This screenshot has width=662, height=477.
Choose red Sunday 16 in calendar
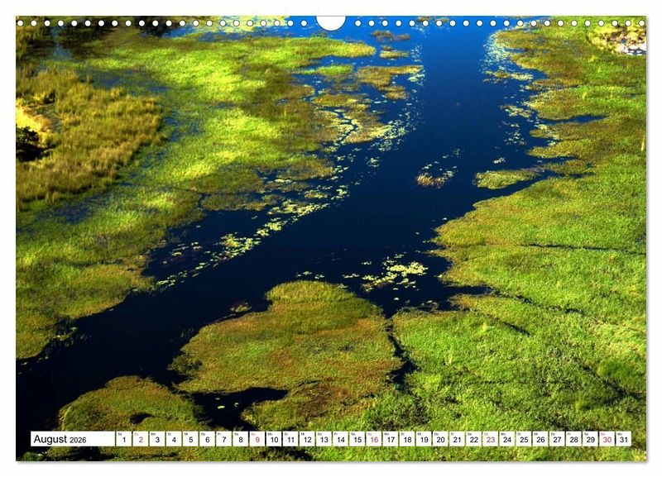pyautogui.click(x=373, y=440)
